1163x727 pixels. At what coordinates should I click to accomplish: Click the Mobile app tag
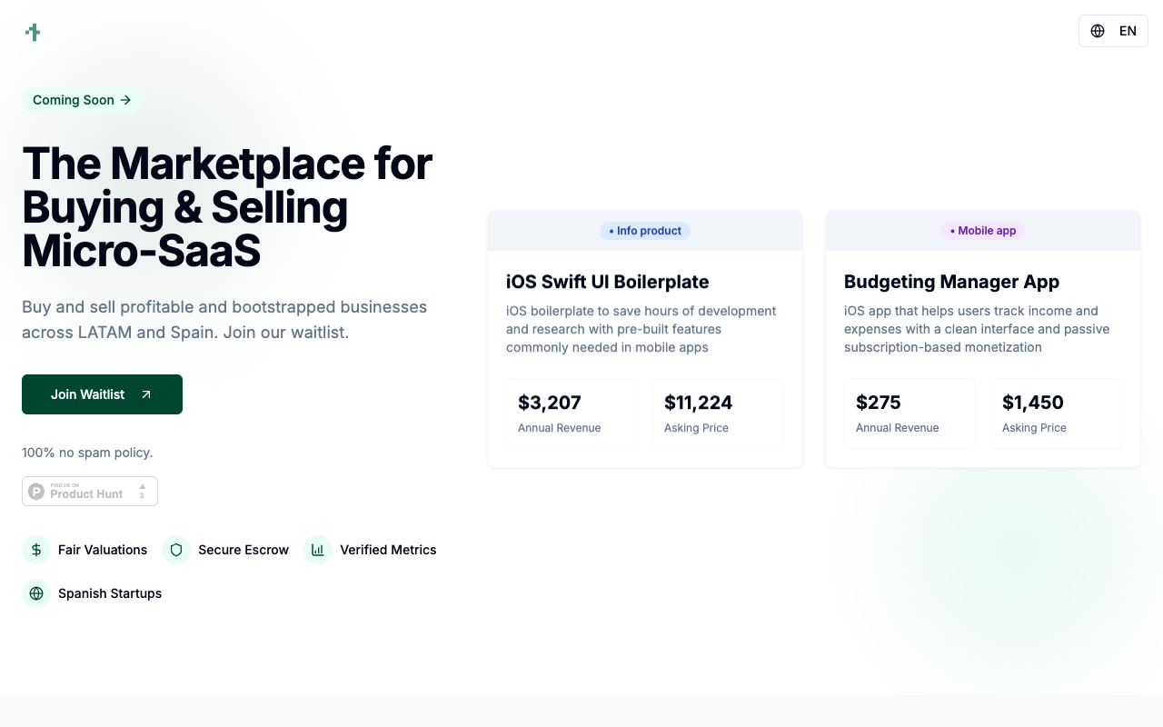(x=983, y=231)
